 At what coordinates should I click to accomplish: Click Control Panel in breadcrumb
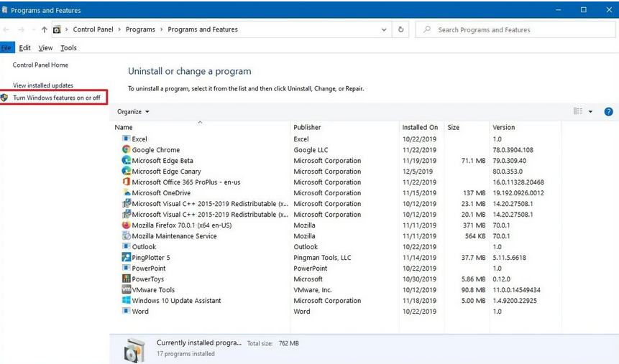(93, 29)
